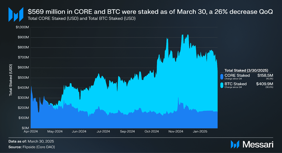Click the Jun-2024 x-axis label
Screen dimensions: 282x153
pos(79,131)
